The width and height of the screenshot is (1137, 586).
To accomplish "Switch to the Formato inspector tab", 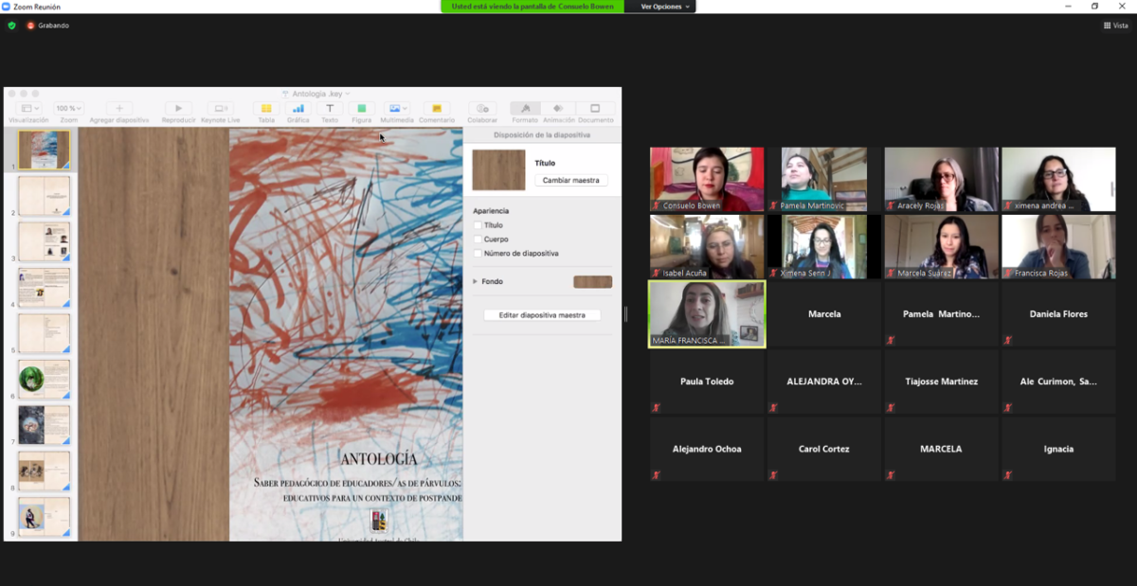I will [x=525, y=109].
